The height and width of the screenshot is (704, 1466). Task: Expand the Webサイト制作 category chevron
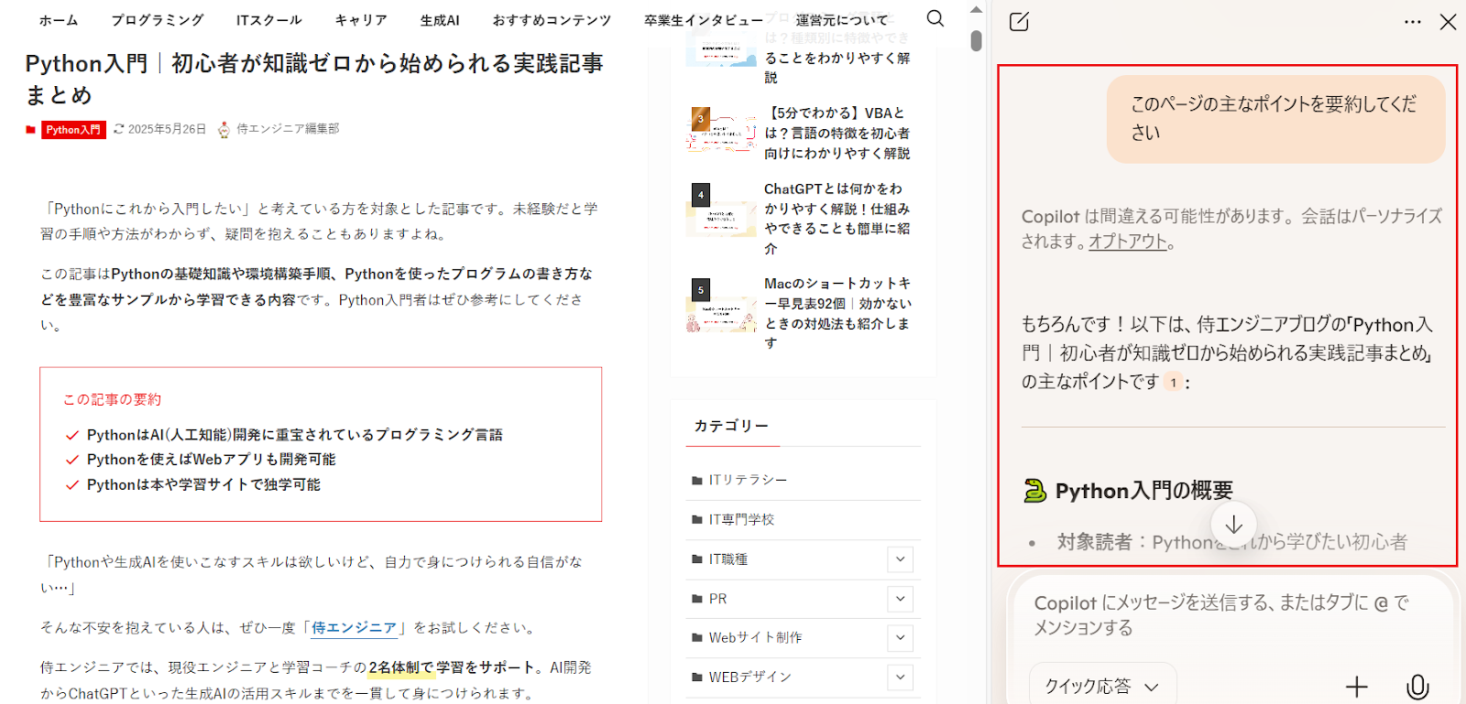900,637
